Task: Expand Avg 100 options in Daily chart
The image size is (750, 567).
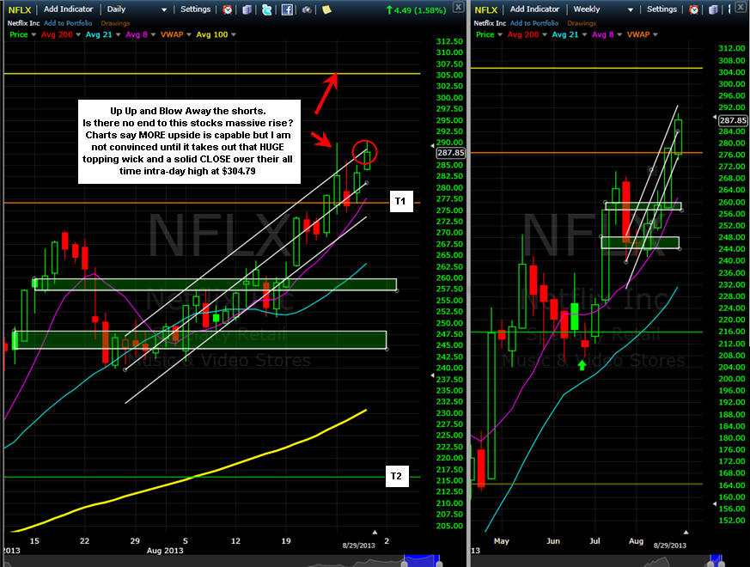Action: pyautogui.click(x=234, y=35)
